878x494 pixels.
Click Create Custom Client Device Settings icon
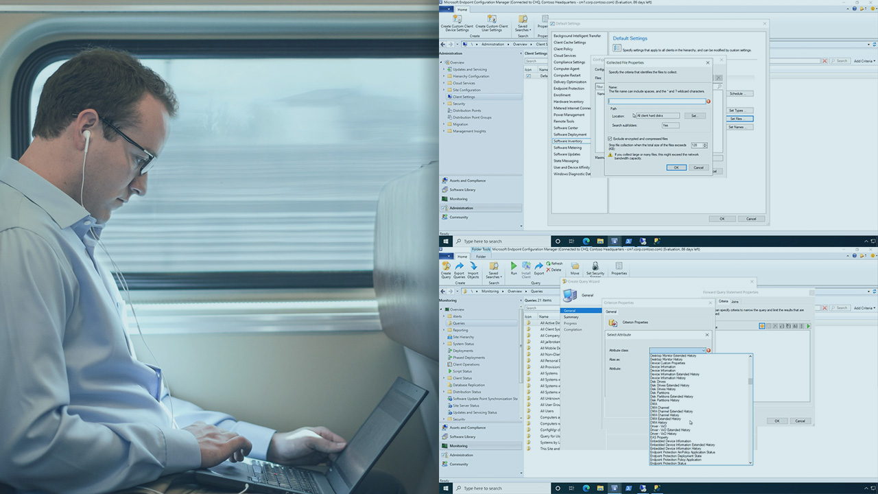[456, 19]
